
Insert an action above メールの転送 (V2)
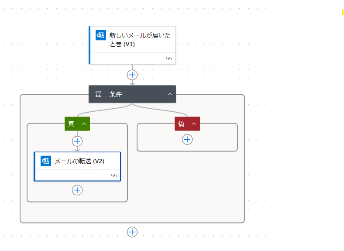pyautogui.click(x=77, y=141)
